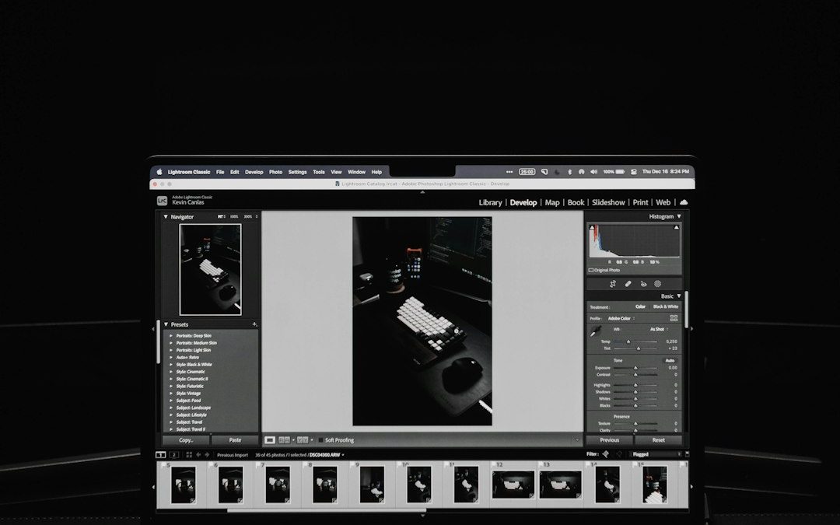
Task: Open the profile browser grid icon
Action: [x=674, y=318]
